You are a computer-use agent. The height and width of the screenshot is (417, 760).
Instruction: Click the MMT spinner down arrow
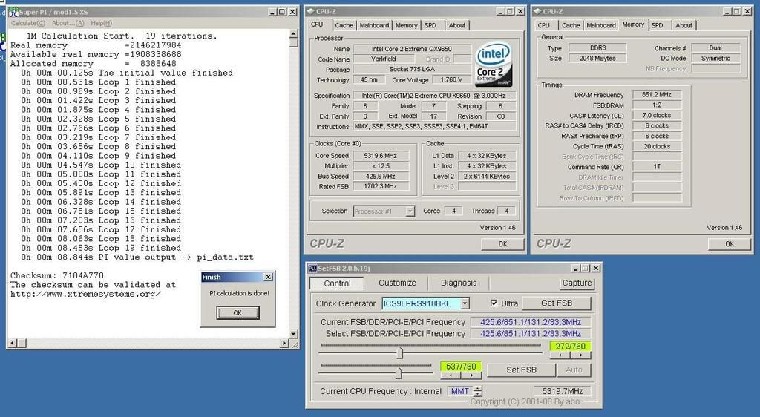coord(479,394)
